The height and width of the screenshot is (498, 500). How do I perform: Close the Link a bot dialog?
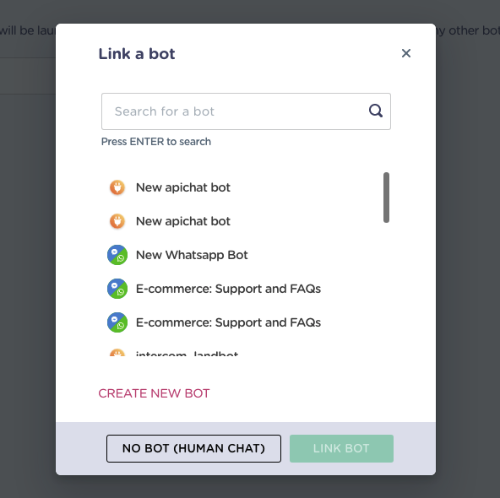(x=406, y=53)
